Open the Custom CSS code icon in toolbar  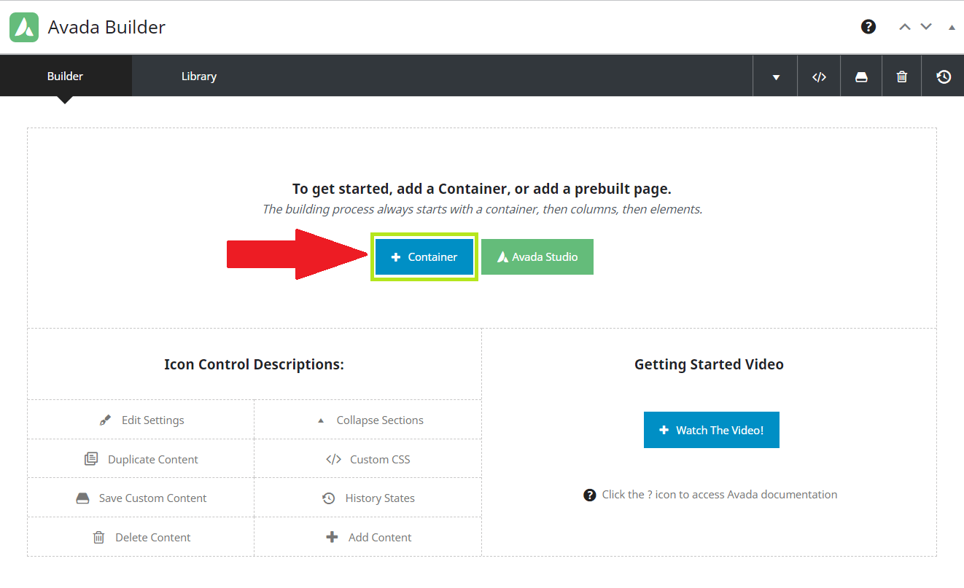click(819, 77)
